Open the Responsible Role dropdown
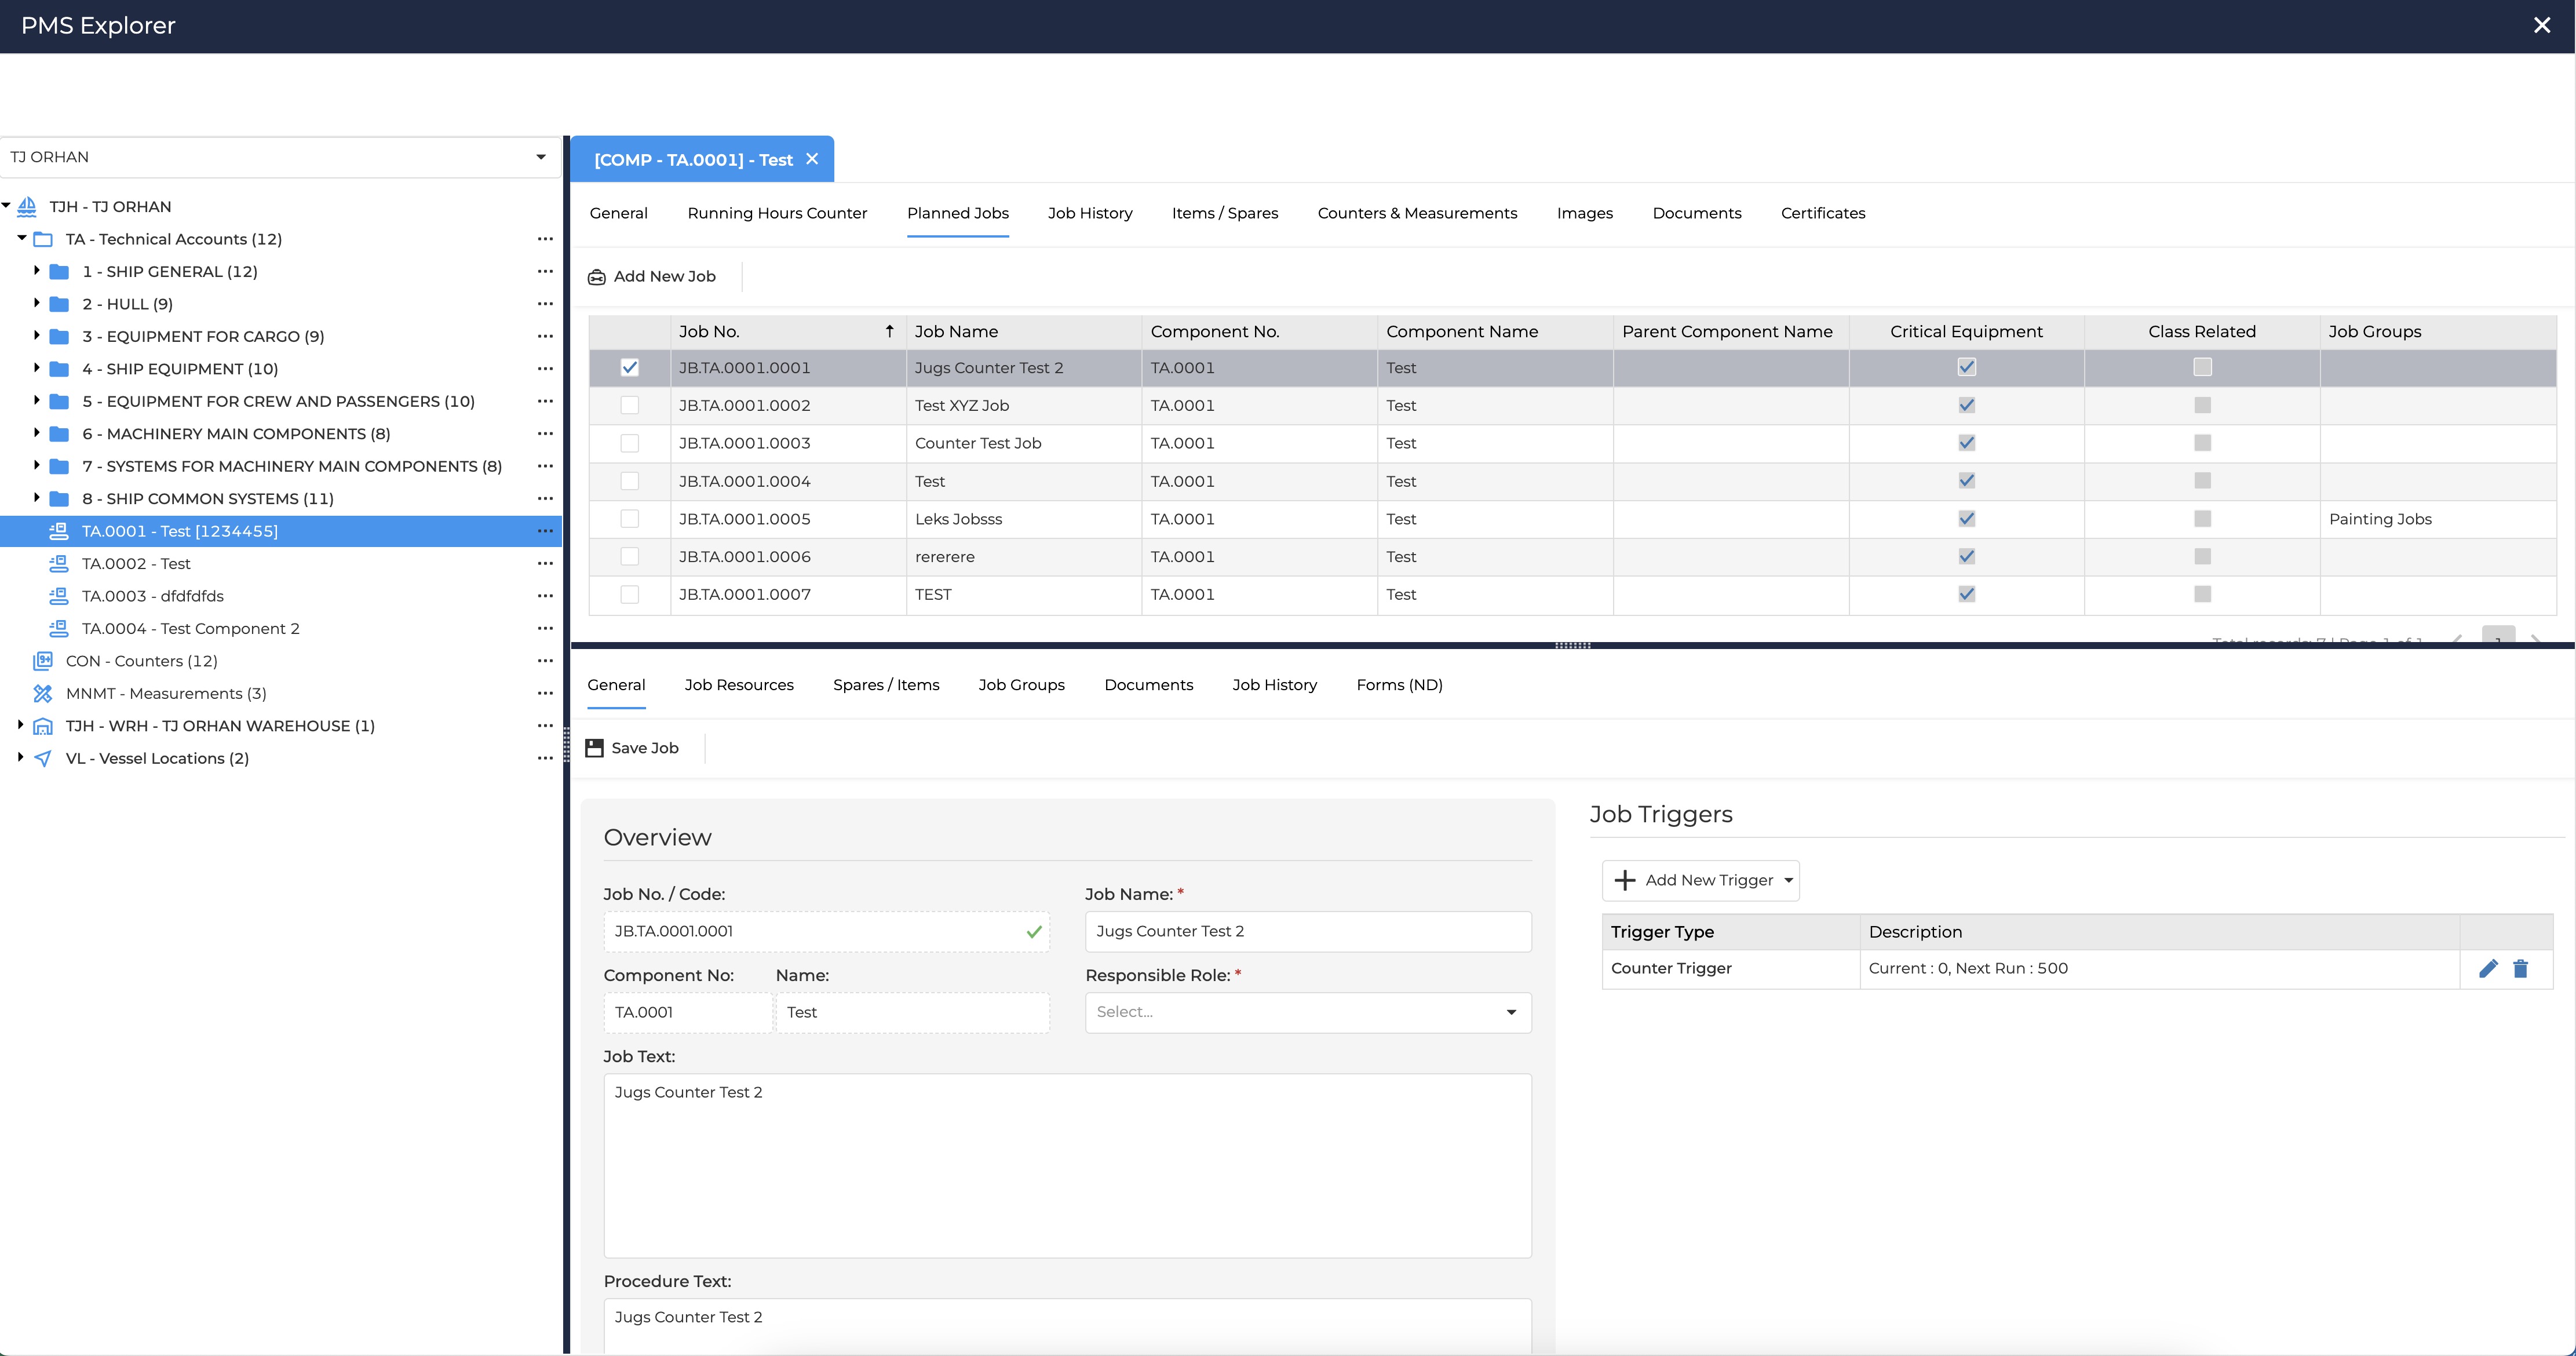 [1307, 1012]
